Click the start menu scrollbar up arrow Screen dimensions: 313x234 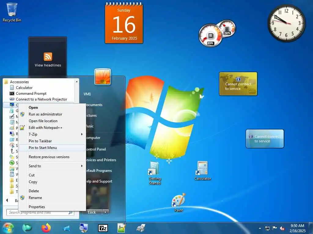click(x=77, y=82)
